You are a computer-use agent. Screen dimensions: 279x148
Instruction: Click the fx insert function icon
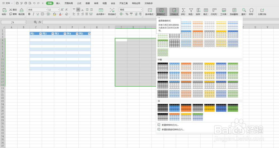(x=40, y=22)
